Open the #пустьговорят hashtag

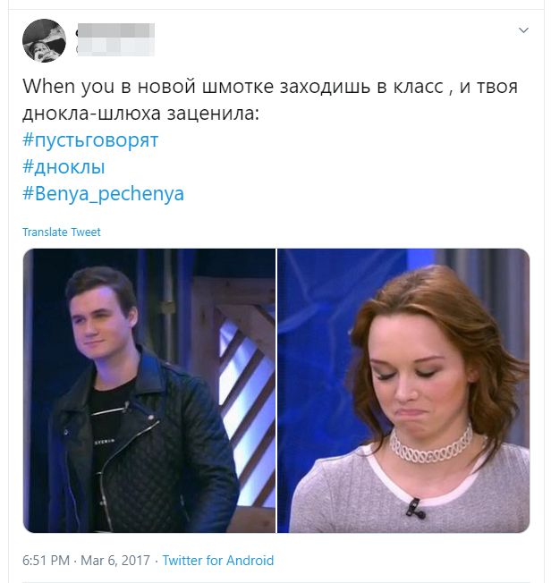(x=90, y=140)
